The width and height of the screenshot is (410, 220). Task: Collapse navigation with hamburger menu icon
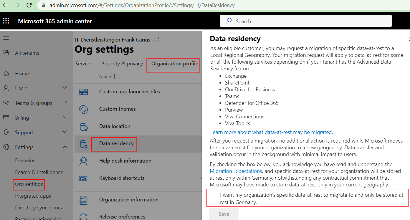tap(6, 38)
